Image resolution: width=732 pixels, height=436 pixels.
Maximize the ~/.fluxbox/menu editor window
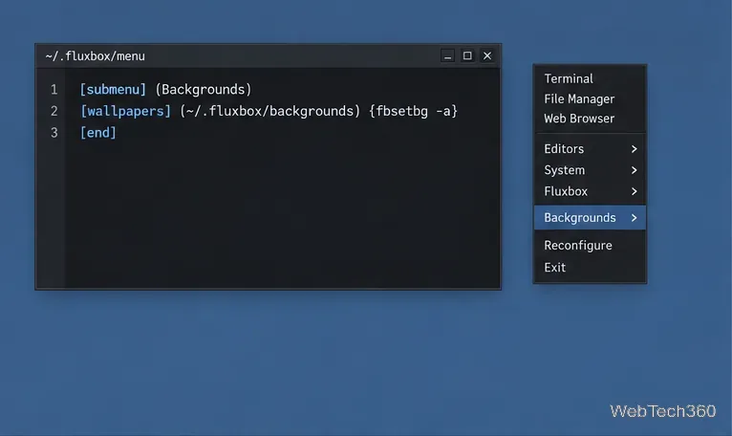pos(467,55)
